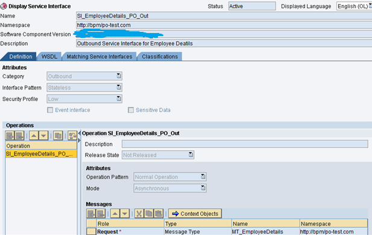Open the Displayed Language dropdown

pos(370,6)
